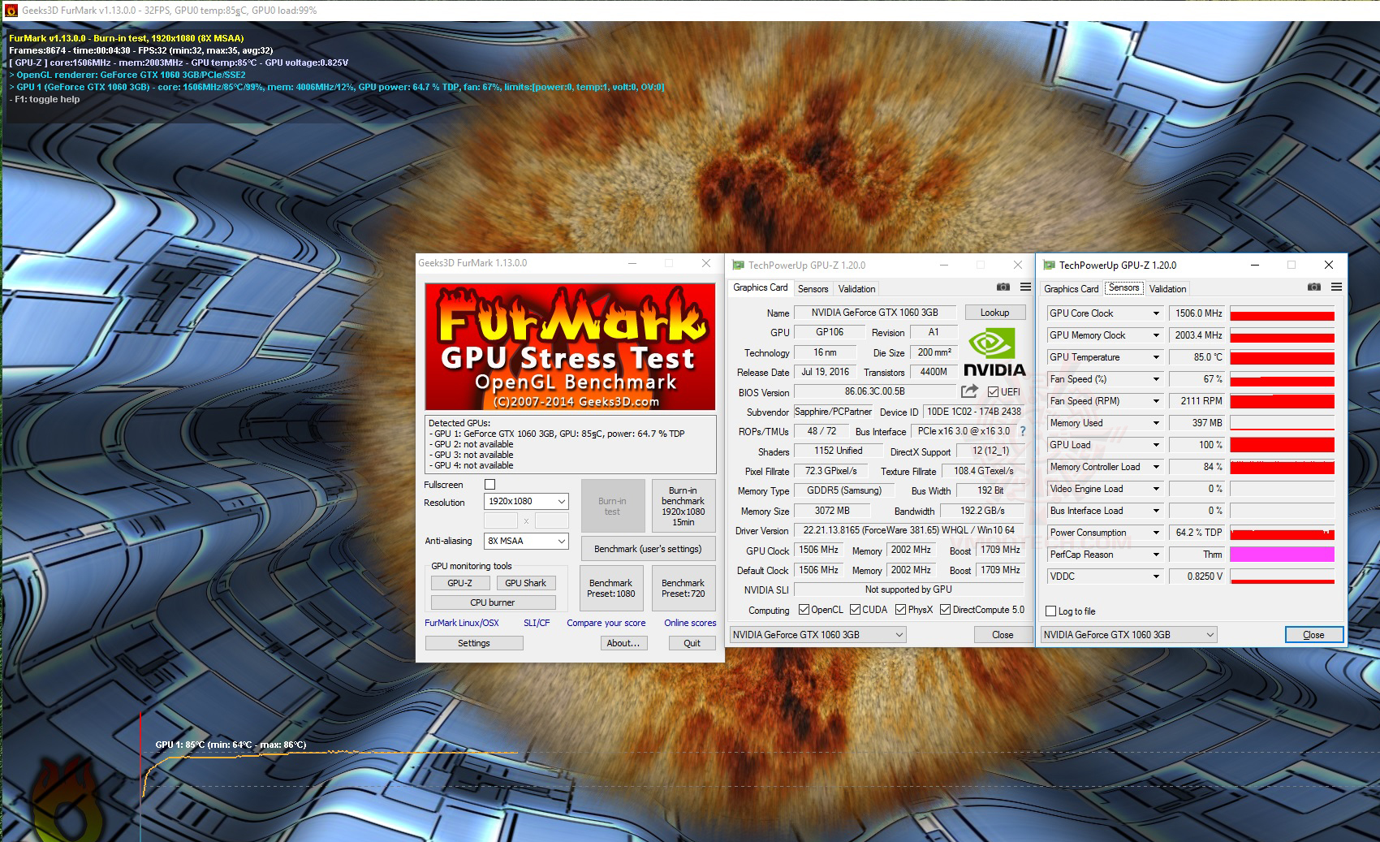Expand the GPU Load sensor dropdown

(1156, 445)
